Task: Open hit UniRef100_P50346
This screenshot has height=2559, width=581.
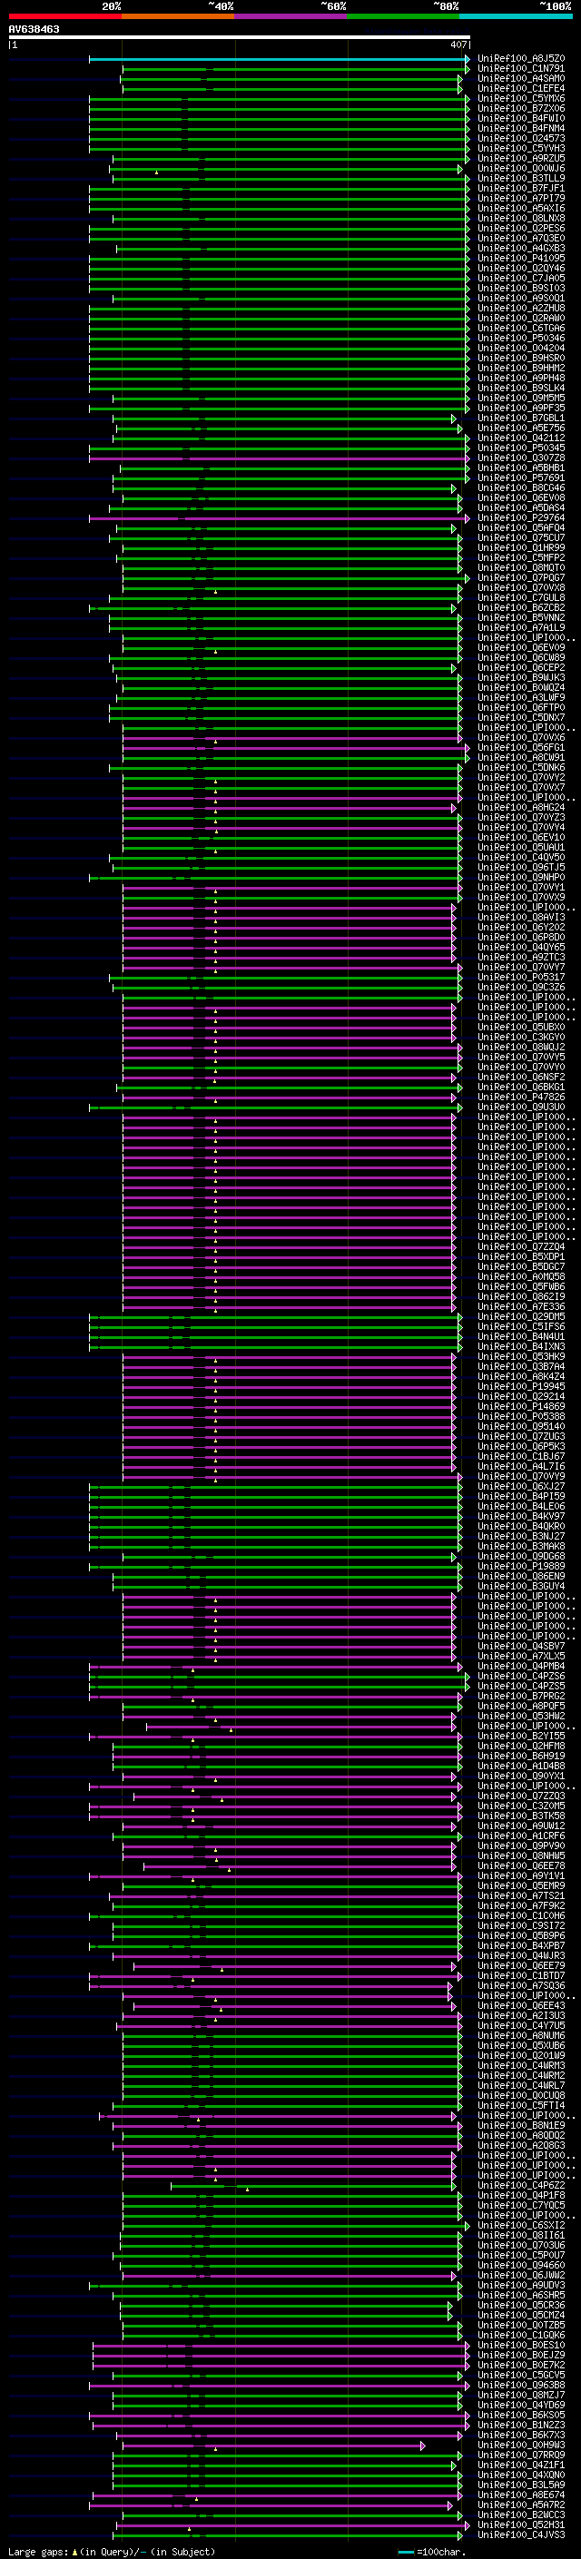Action: tap(521, 338)
